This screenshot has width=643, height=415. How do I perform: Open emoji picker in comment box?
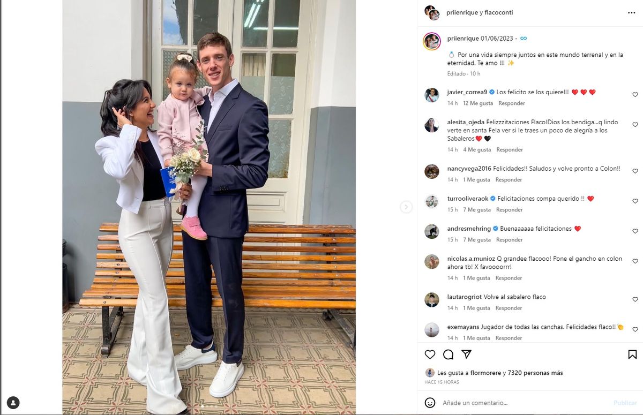pyautogui.click(x=430, y=403)
